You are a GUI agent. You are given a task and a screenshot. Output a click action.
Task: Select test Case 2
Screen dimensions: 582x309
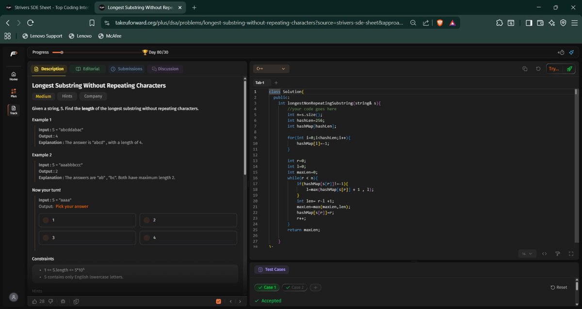(x=294, y=287)
